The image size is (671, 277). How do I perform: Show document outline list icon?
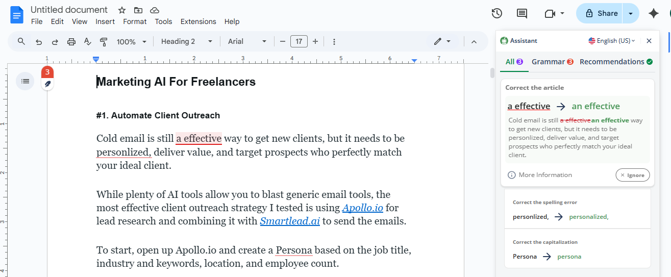click(25, 81)
